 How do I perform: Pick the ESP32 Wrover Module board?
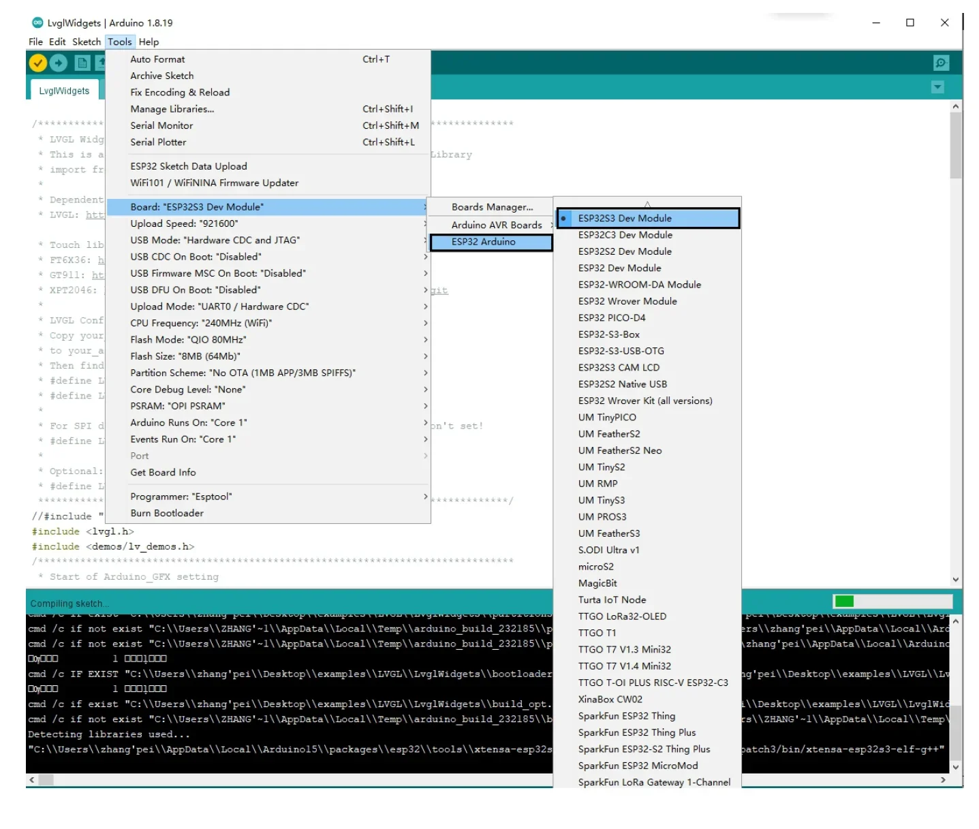pos(627,301)
